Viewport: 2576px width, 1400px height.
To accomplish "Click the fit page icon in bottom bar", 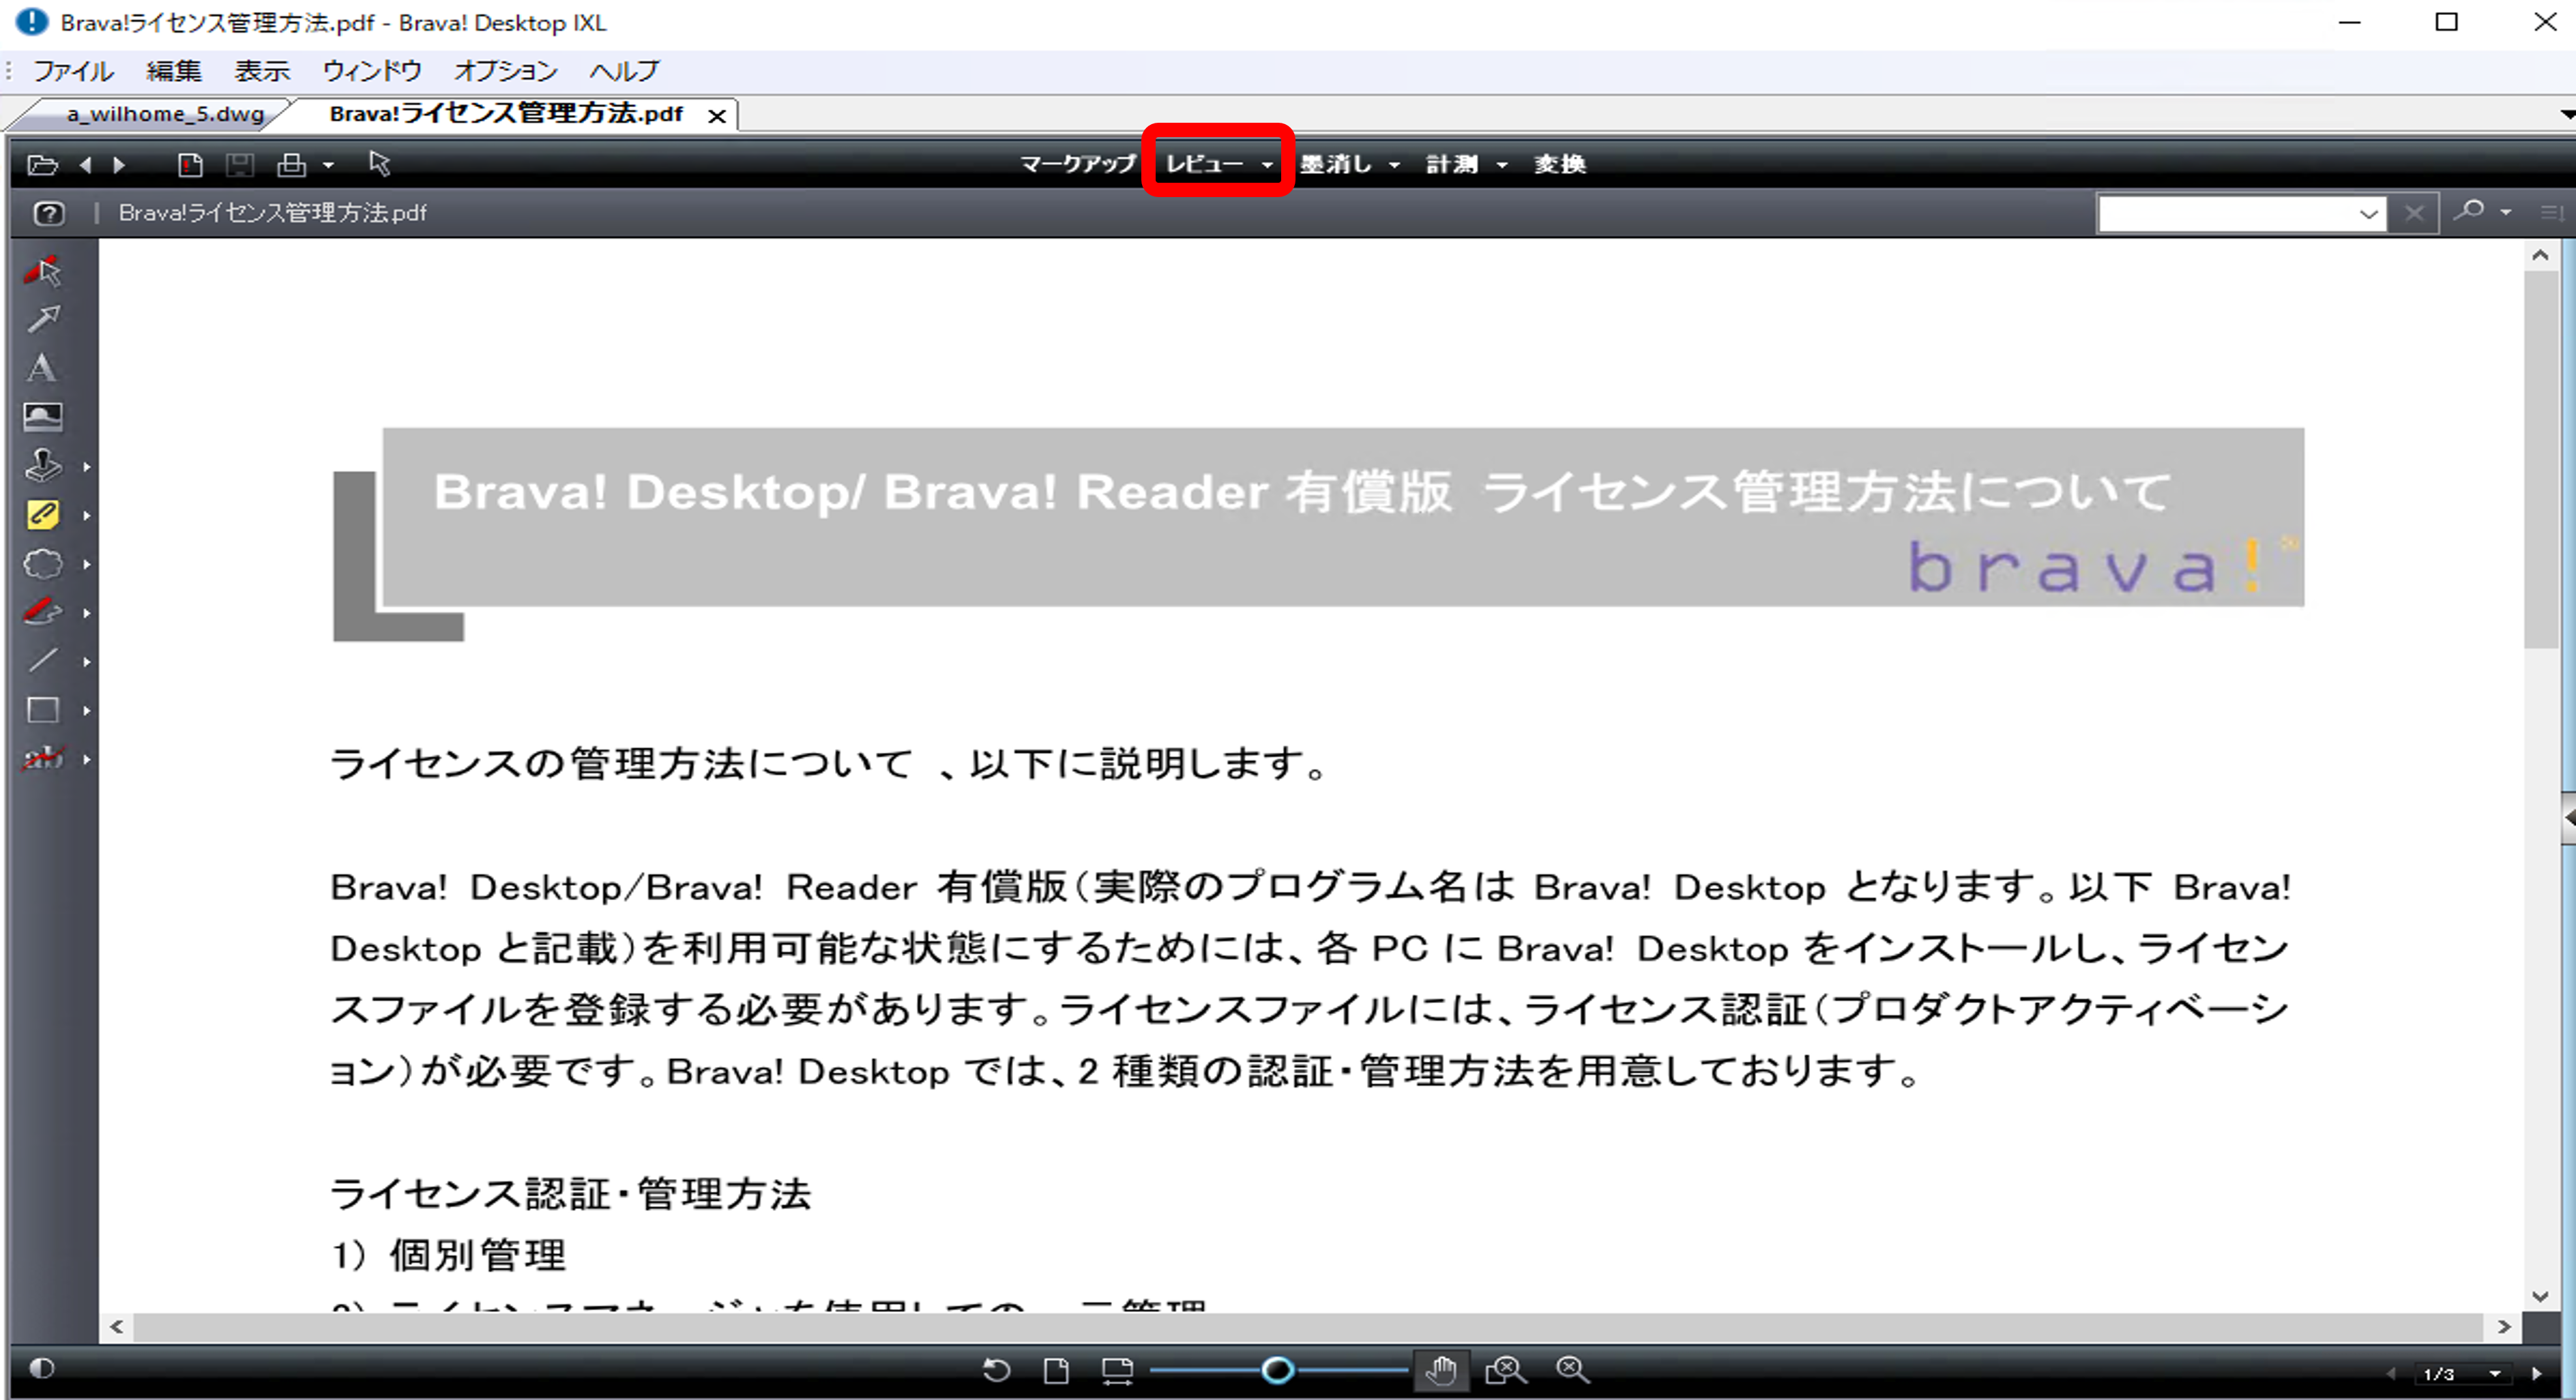I will [1056, 1370].
